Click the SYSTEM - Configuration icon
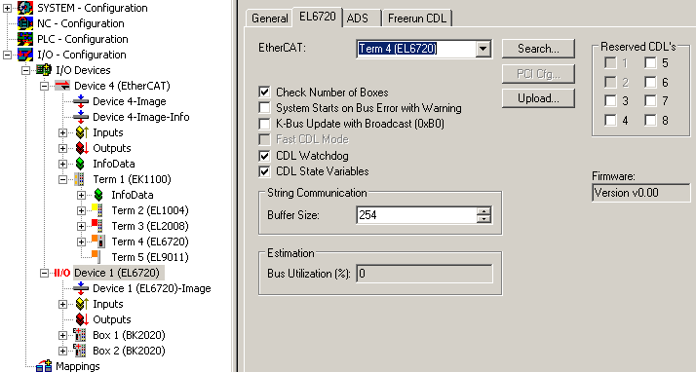 pos(25,8)
